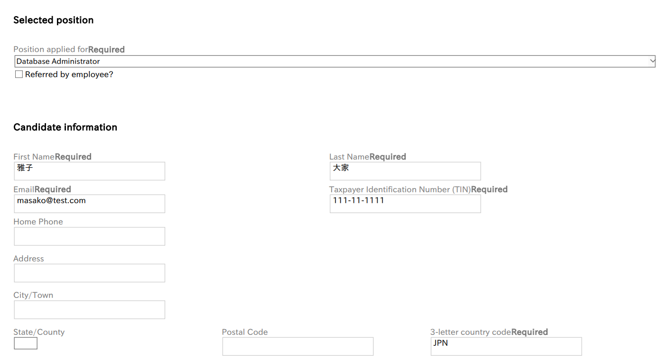Image resolution: width=661 pixels, height=360 pixels.
Task: Click the Candidate information section header
Action: tap(65, 127)
